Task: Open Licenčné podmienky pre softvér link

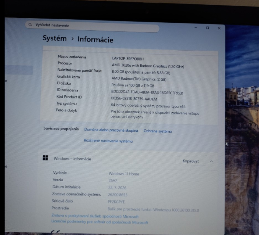Action: (100, 222)
